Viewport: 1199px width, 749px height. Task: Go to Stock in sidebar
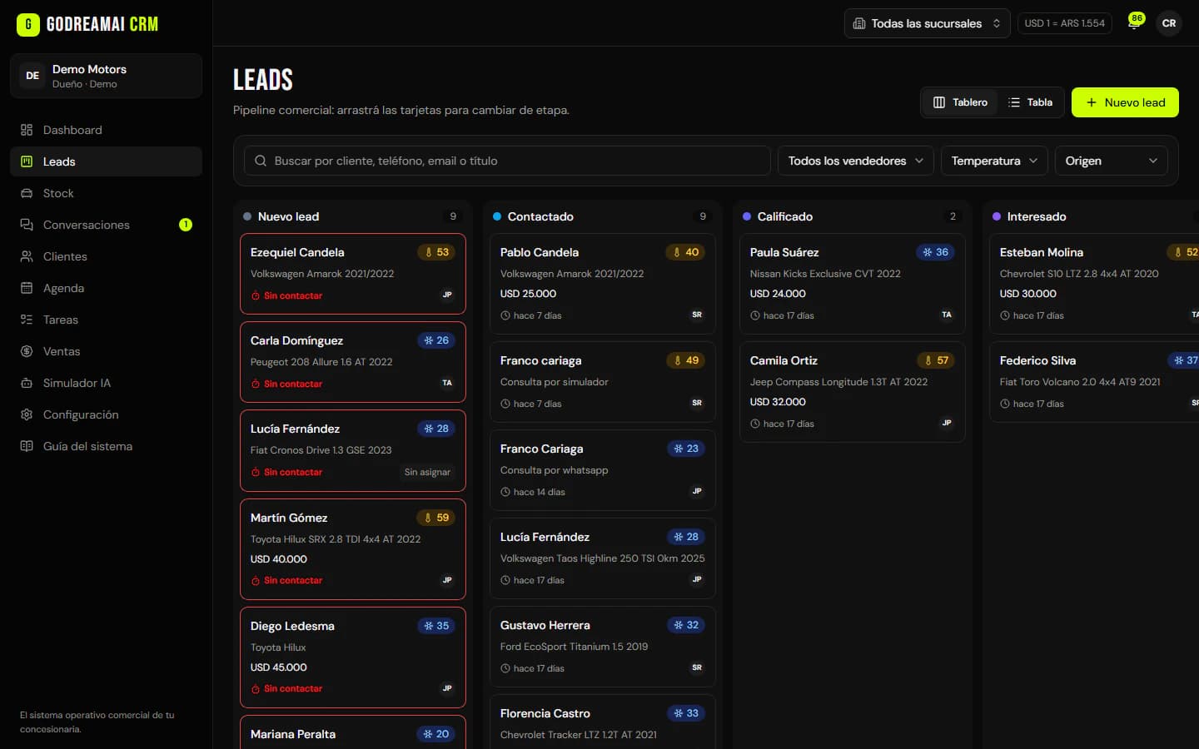pos(106,193)
